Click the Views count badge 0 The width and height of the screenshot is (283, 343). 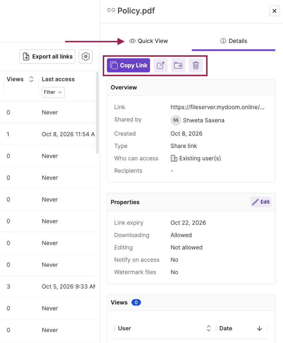click(136, 302)
